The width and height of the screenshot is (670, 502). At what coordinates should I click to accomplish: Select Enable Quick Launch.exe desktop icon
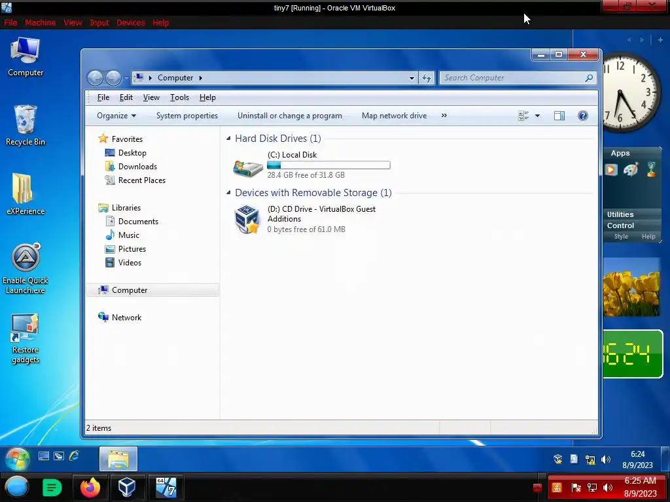[x=26, y=269]
